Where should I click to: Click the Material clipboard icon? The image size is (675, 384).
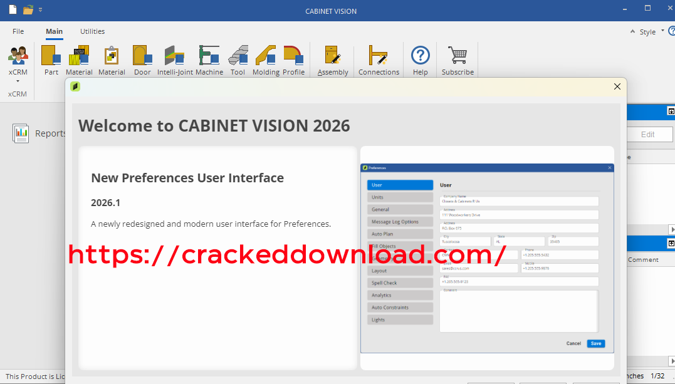[112, 55]
